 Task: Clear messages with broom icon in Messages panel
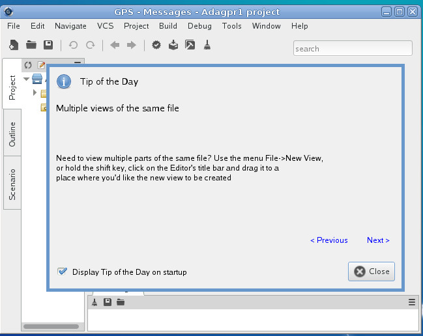point(95,302)
